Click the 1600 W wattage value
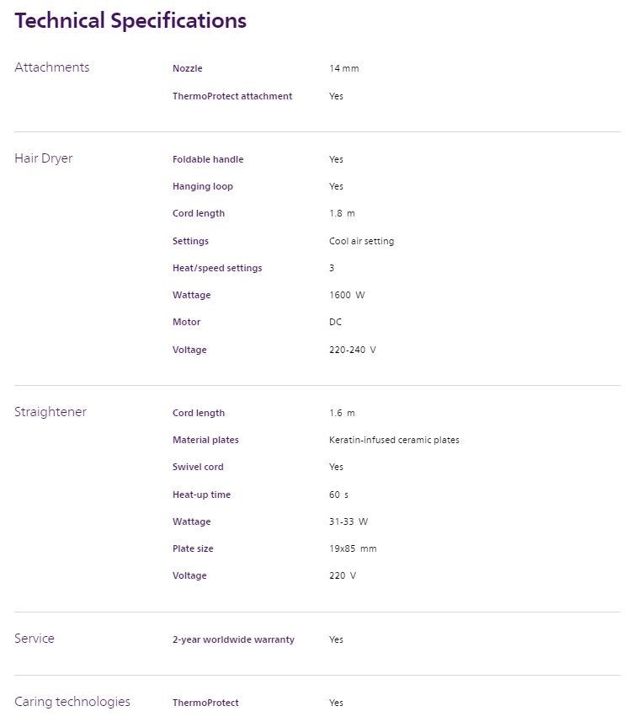 pyautogui.click(x=347, y=295)
